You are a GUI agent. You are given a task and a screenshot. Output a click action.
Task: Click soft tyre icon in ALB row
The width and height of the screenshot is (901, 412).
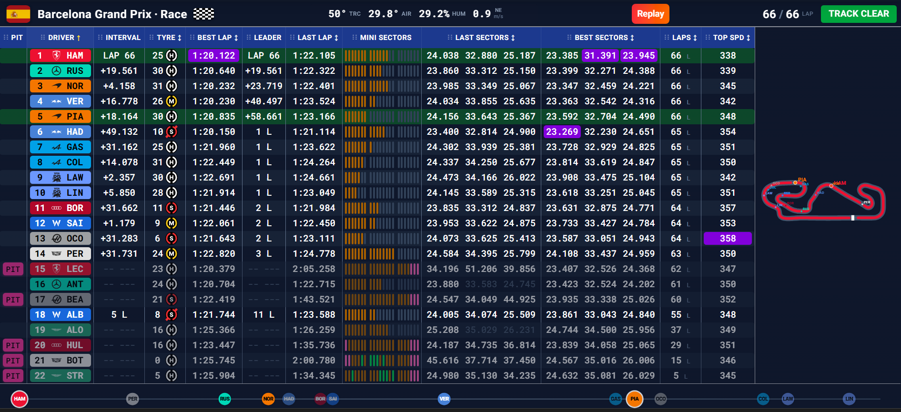(172, 315)
